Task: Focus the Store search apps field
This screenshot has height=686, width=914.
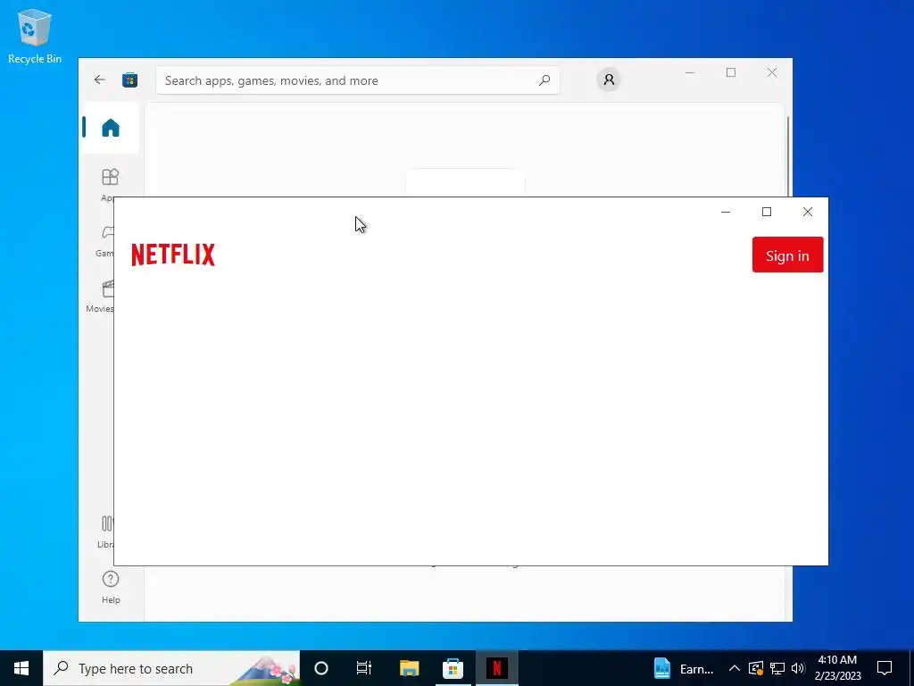Action: coord(357,80)
